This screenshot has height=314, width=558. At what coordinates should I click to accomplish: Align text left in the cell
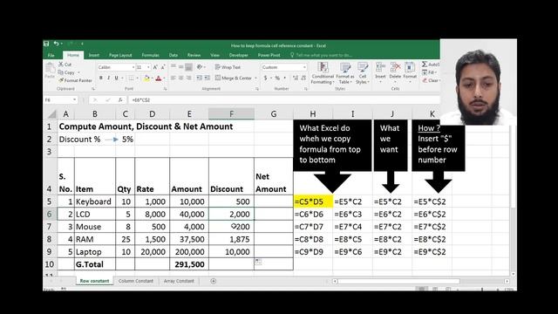pos(174,78)
